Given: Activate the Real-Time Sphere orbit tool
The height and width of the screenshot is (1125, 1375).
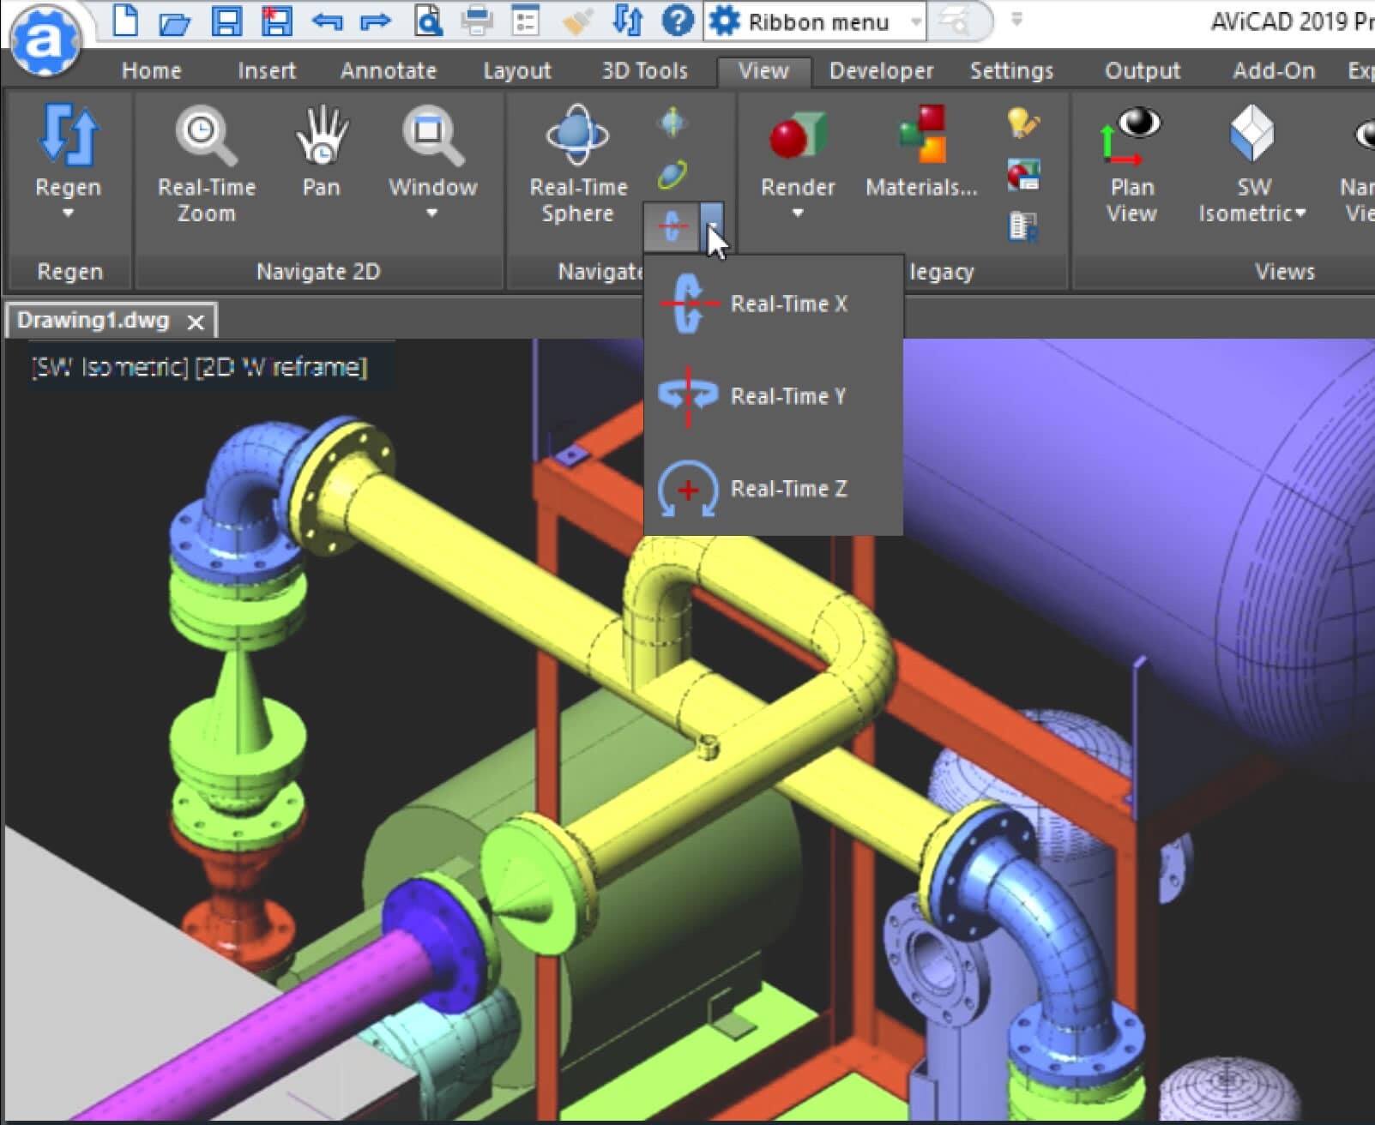Looking at the screenshot, I should [x=577, y=135].
